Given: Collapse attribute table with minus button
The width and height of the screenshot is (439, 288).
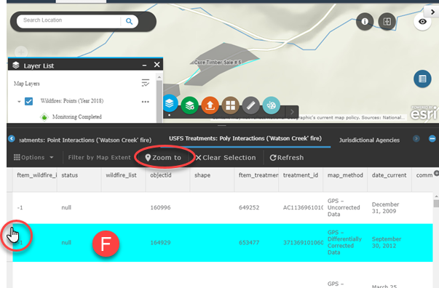Looking at the screenshot, I should pyautogui.click(x=432, y=139).
